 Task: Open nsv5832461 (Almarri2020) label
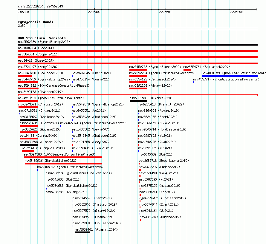click(x=96, y=229)
